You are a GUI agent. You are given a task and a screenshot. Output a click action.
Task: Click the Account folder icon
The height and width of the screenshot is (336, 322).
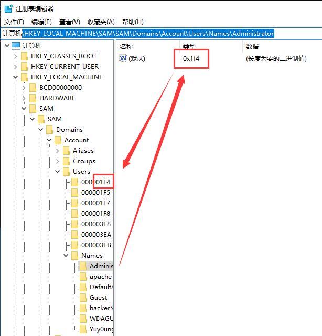coord(58,140)
